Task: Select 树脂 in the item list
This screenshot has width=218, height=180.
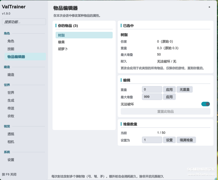Action: click(84, 35)
